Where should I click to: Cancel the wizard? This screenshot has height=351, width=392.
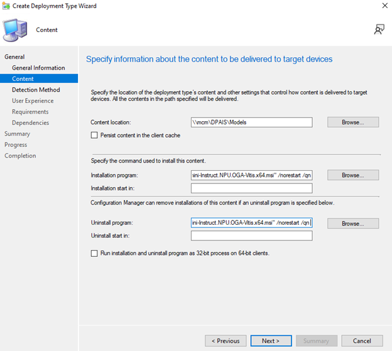(x=362, y=341)
